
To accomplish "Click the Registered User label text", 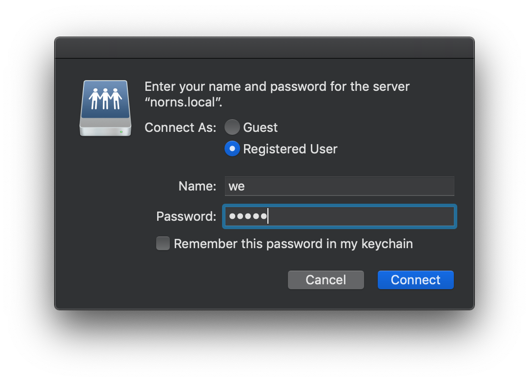I will point(290,149).
